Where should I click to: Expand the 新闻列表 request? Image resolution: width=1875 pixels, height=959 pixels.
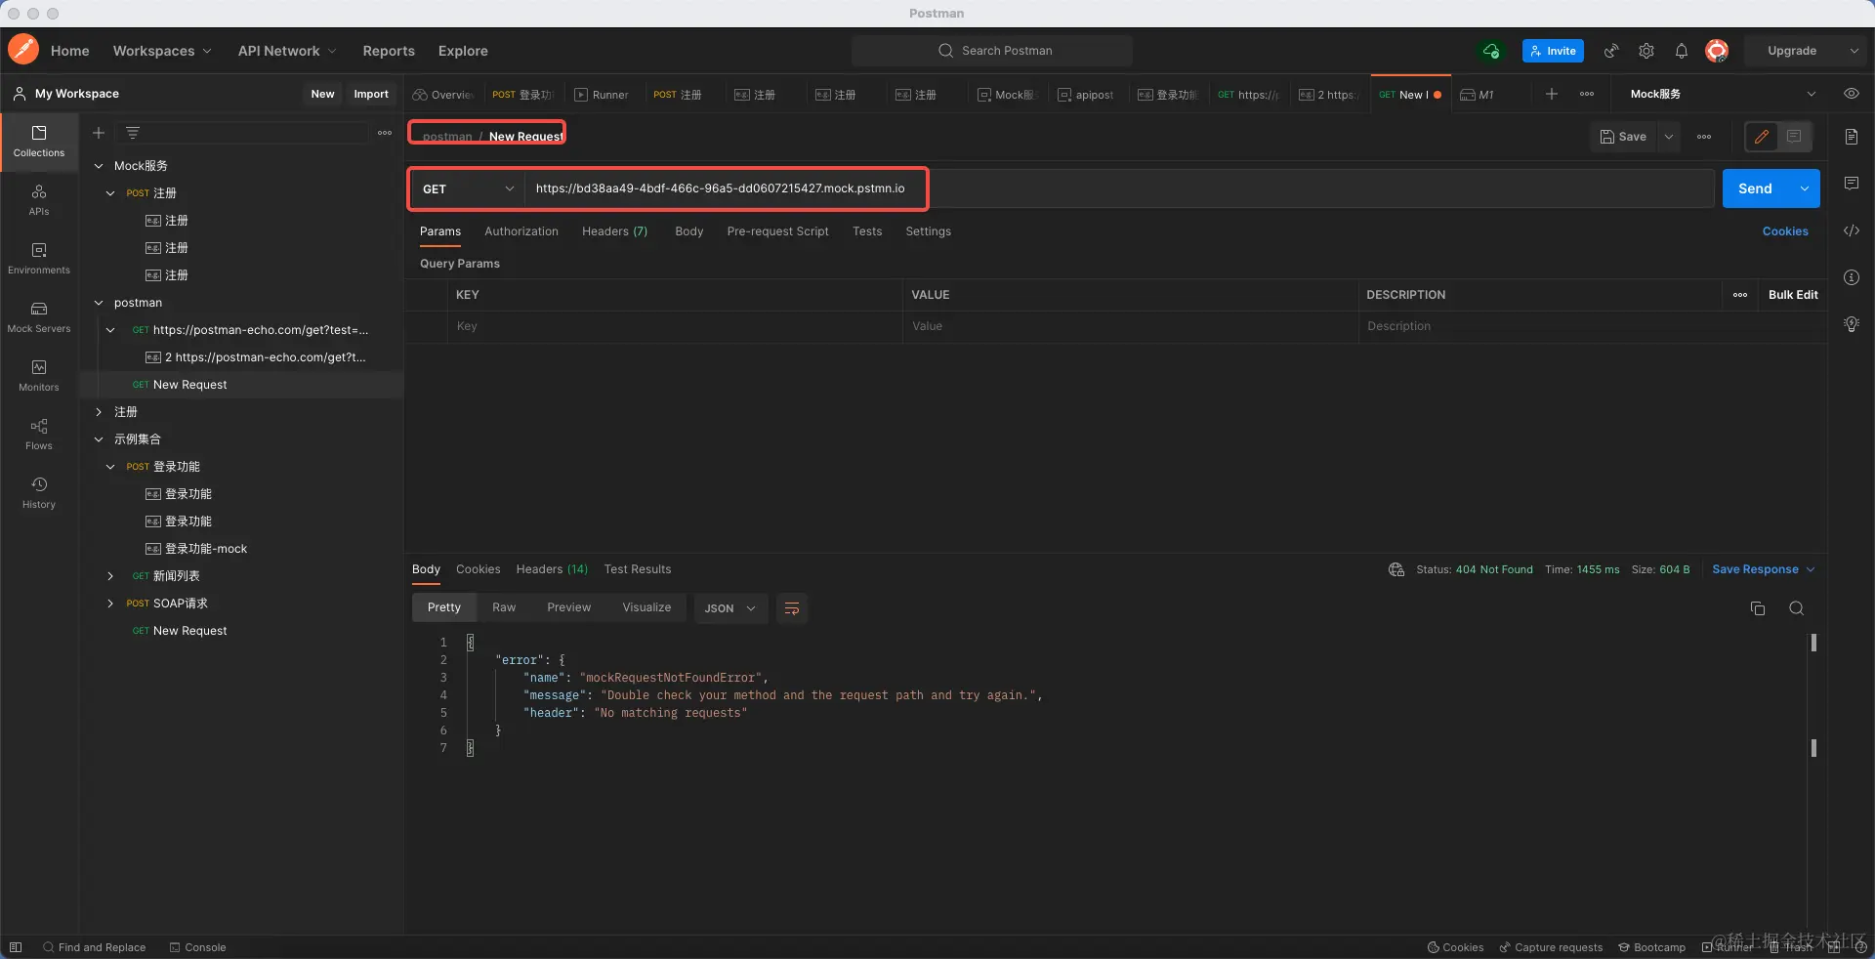[x=110, y=576]
